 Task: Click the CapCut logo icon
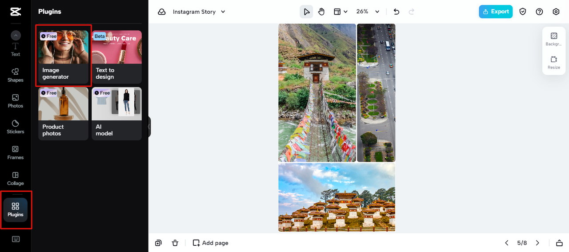16,12
